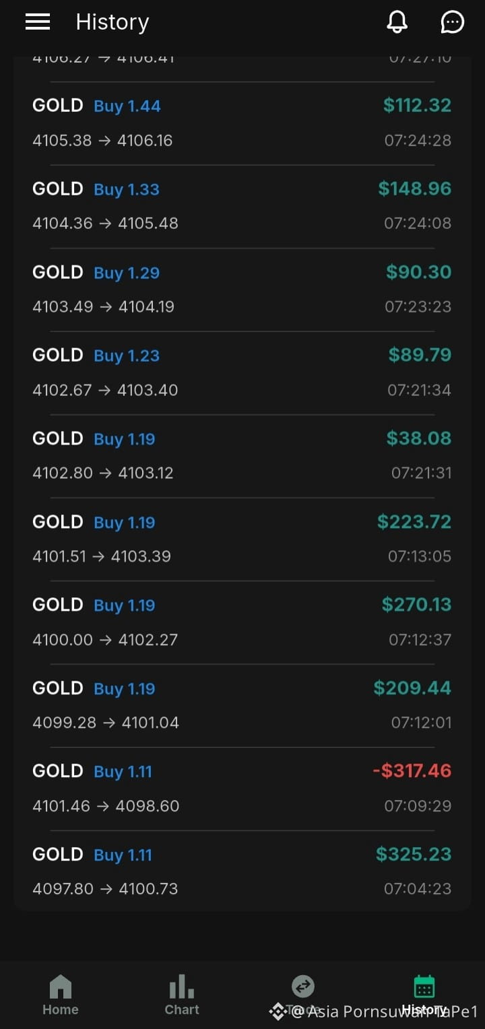Image resolution: width=485 pixels, height=1029 pixels.
Task: Tap the Chart bars icon
Action: click(x=182, y=987)
